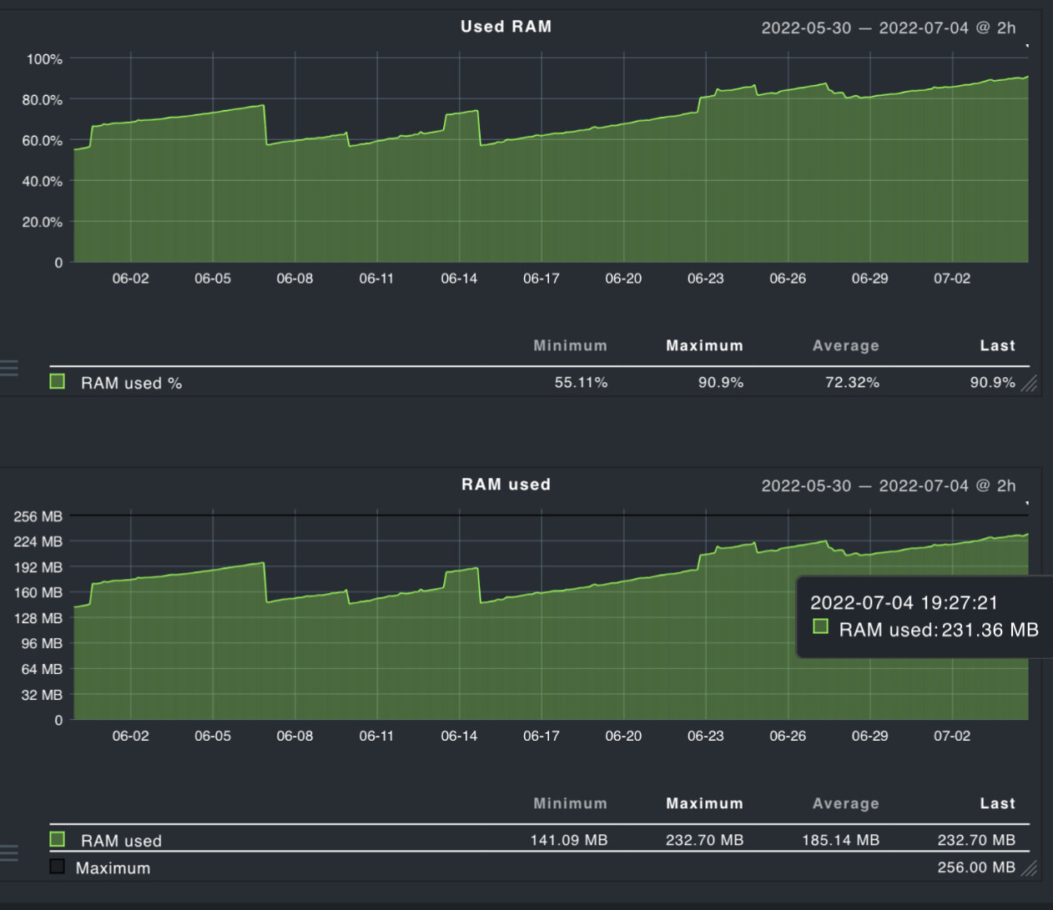Click the resize grip of Used RAM panel
Image resolution: width=1053 pixels, height=910 pixels.
tap(1030, 383)
